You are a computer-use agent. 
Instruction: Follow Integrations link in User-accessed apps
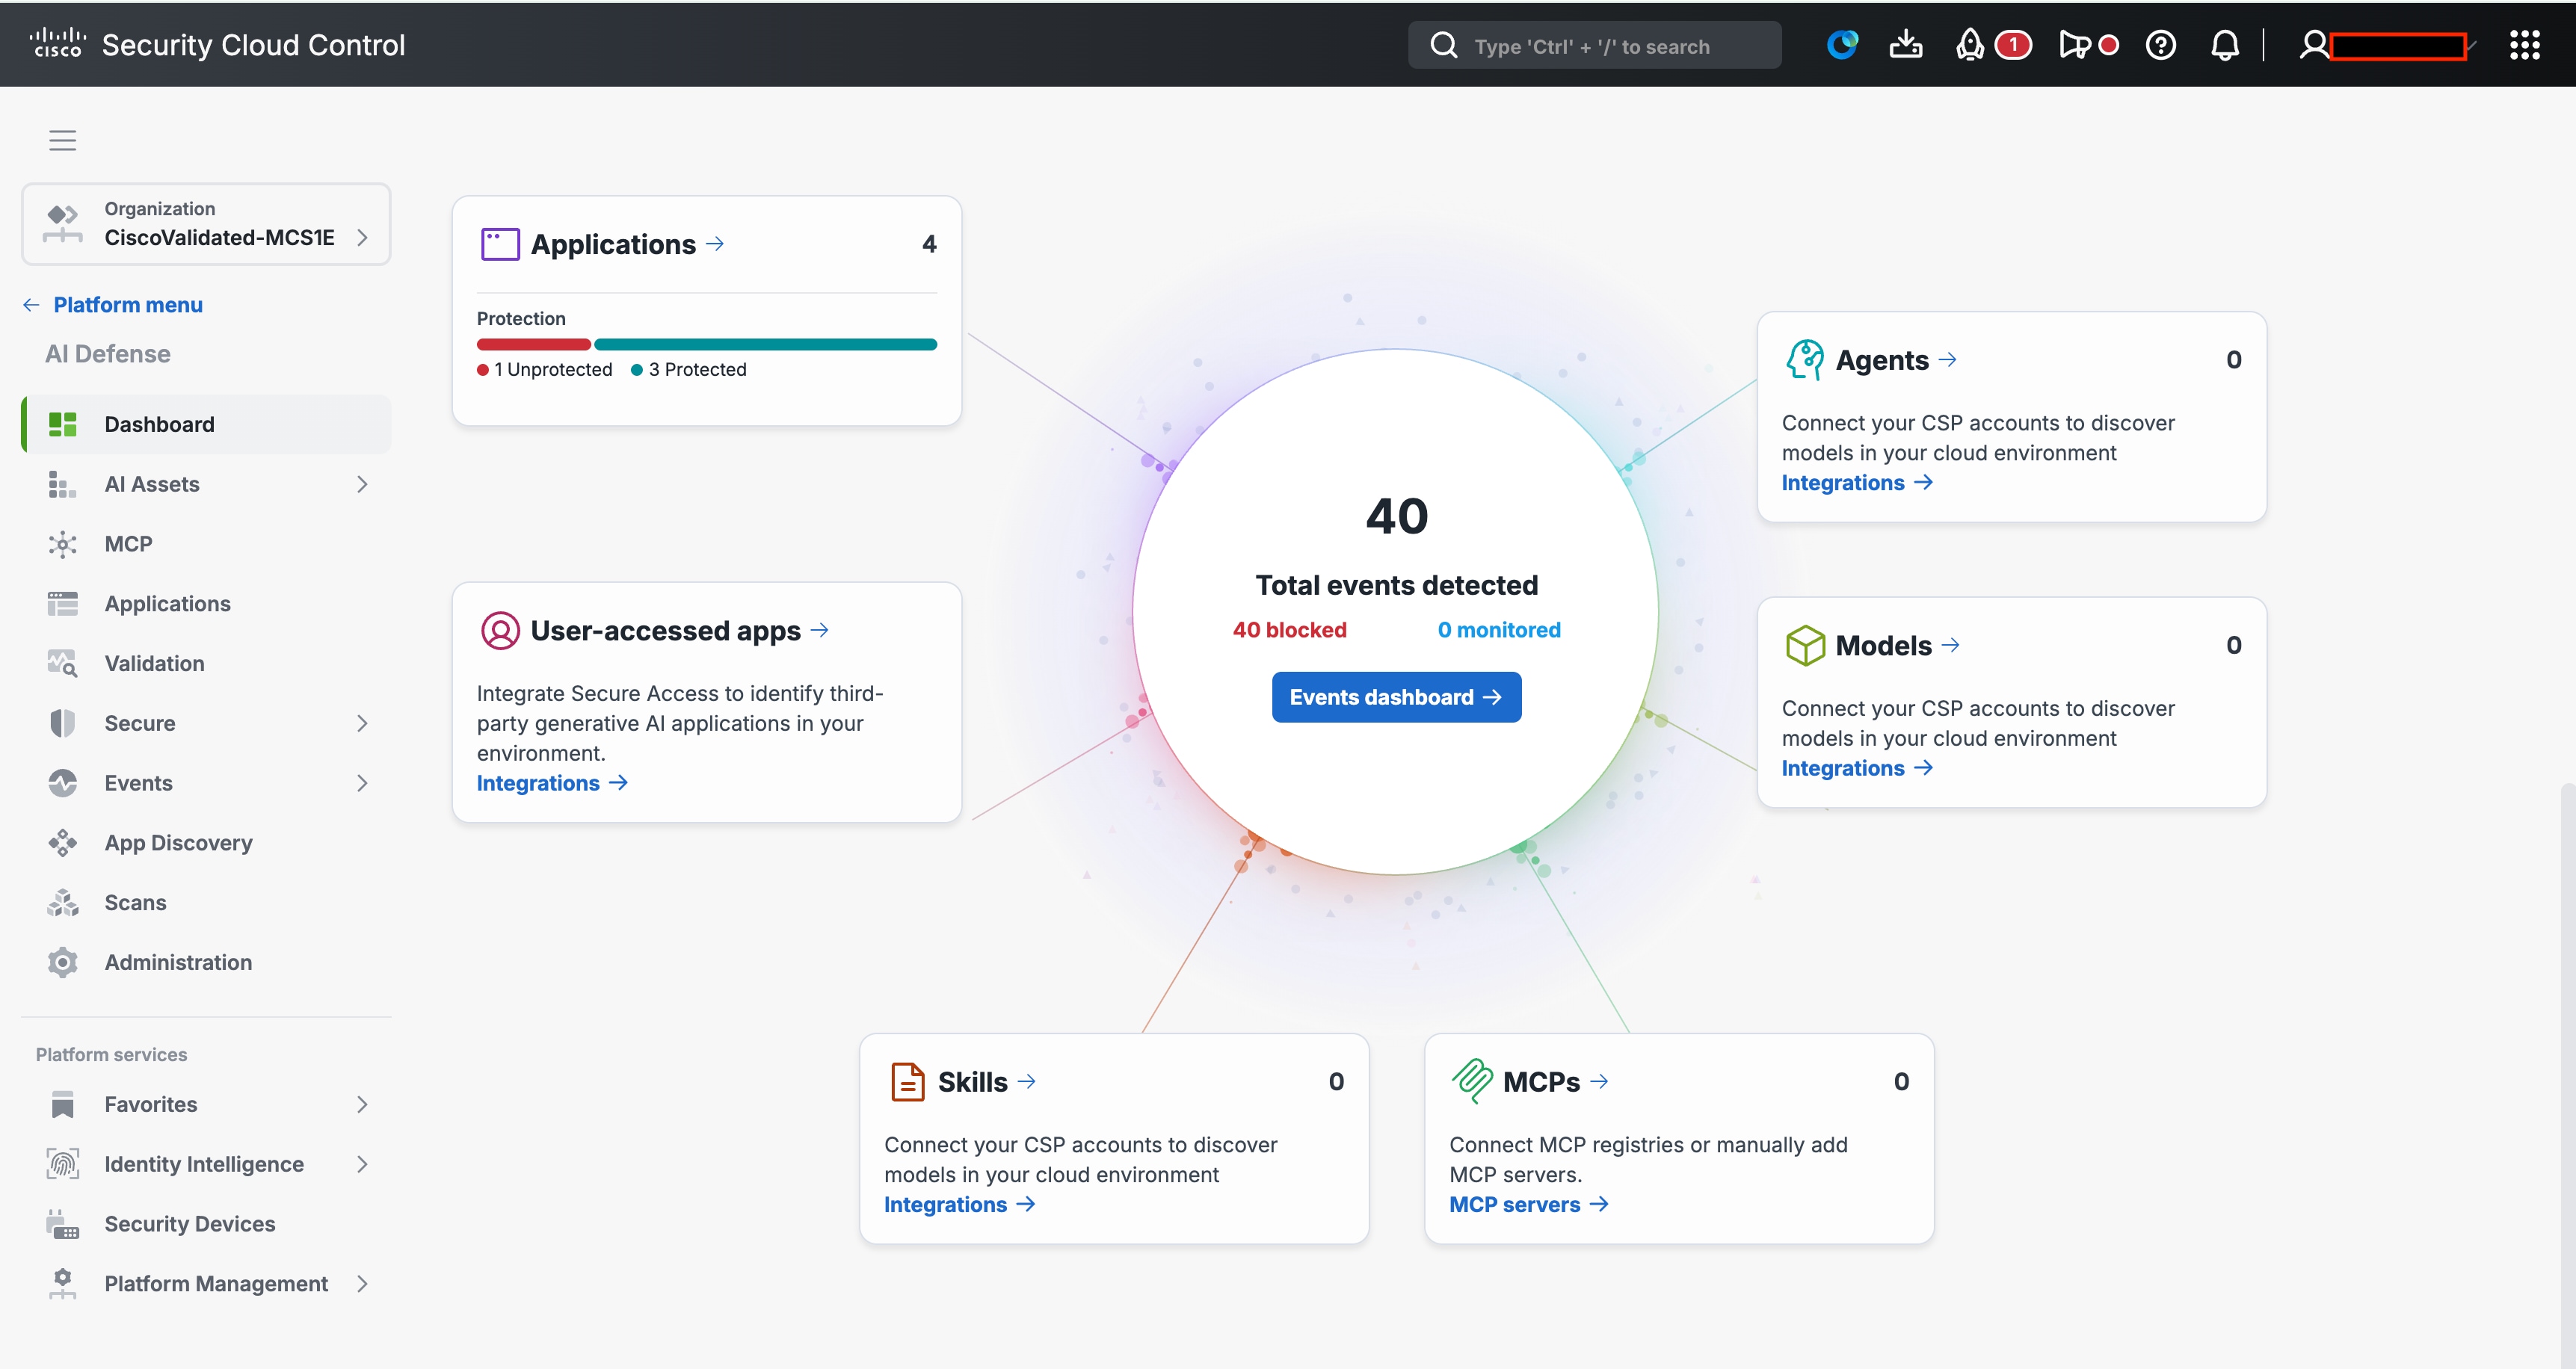[552, 784]
